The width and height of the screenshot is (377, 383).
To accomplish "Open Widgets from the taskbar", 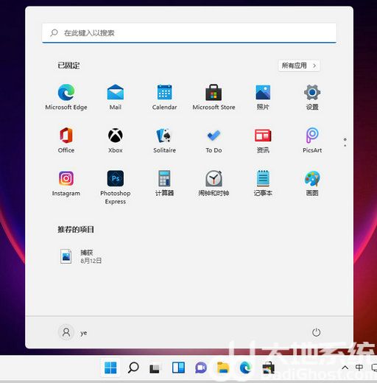I will click(178, 368).
